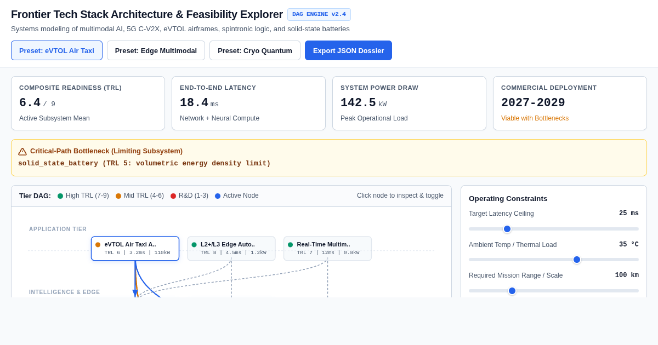Toggle the L2+/L3 Edge Auto node

click(231, 249)
